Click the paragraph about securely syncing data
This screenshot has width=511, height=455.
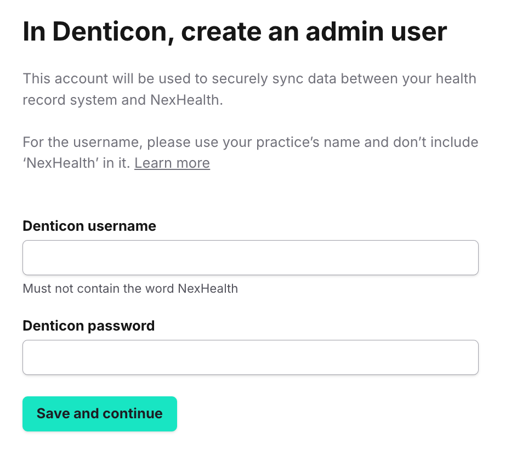249,89
